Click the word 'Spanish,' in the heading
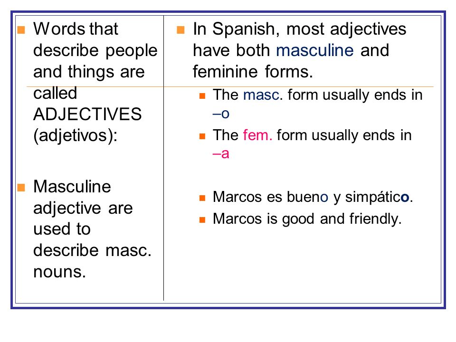 246,29
